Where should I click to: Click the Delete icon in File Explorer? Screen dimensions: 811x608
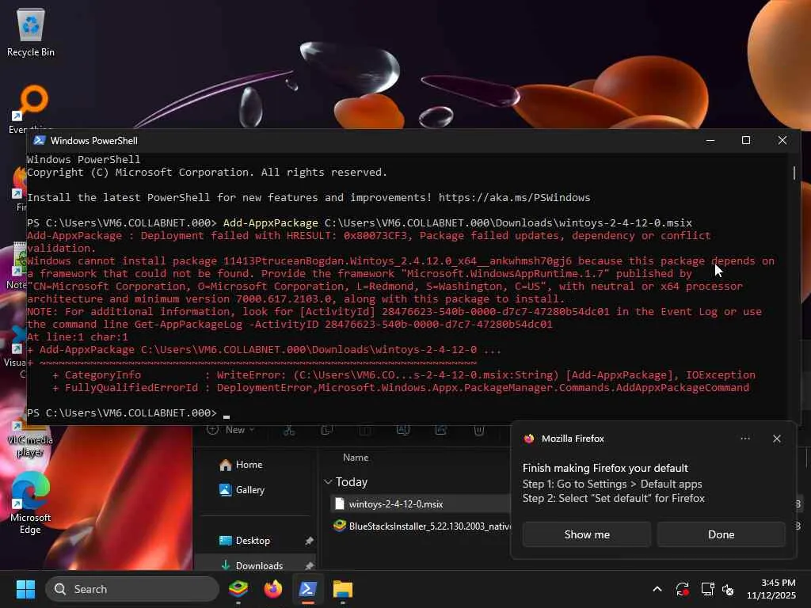(x=479, y=430)
